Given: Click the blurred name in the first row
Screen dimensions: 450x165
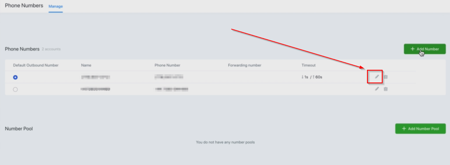Looking at the screenshot, I should [96, 77].
